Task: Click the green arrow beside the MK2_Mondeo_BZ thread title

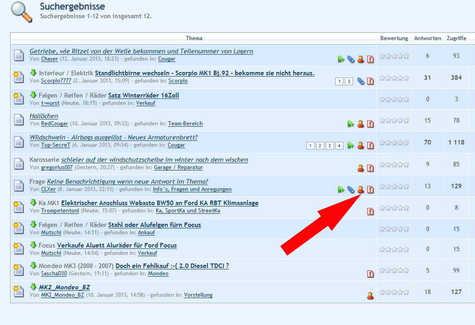Action: click(33, 287)
